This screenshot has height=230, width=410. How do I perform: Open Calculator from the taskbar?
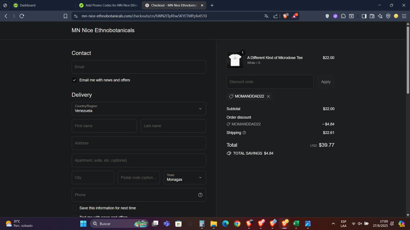pyautogui.click(x=202, y=224)
